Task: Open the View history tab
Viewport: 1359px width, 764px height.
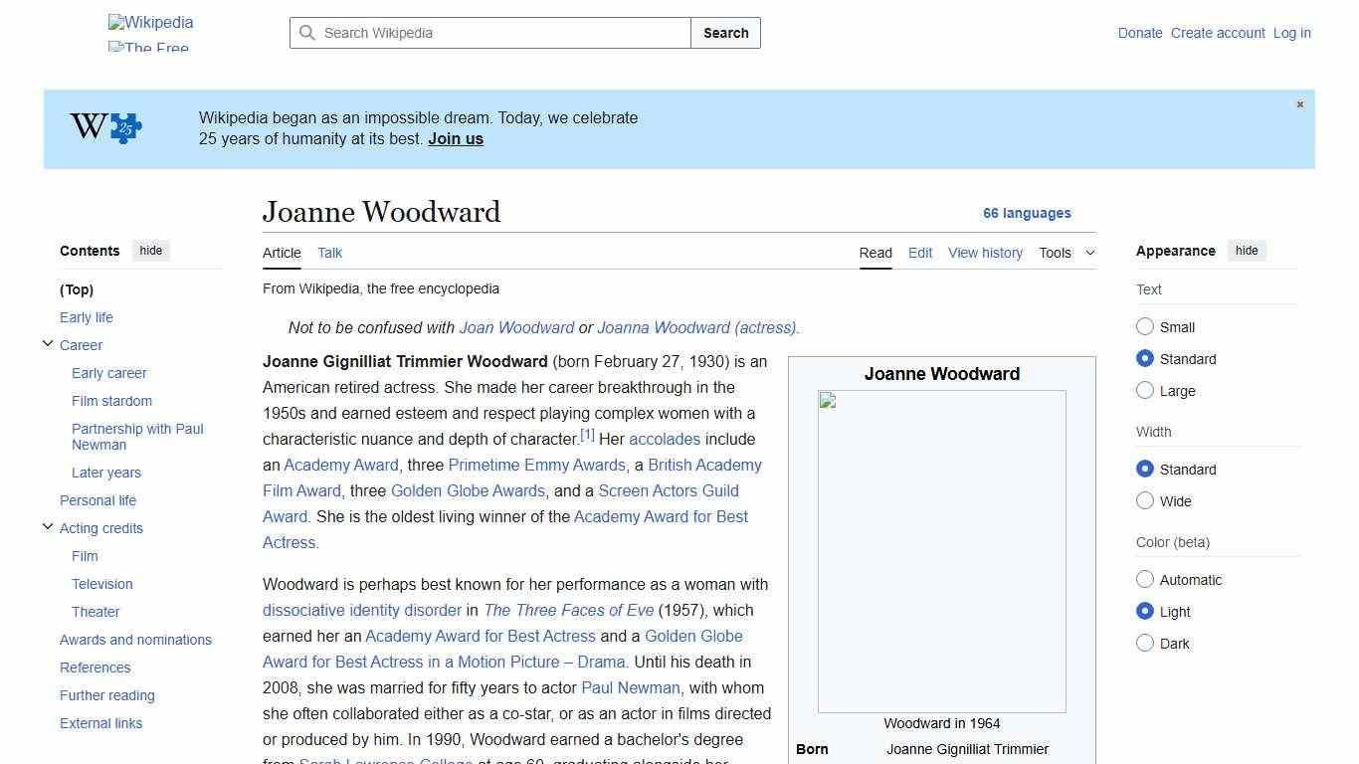Action: click(985, 253)
